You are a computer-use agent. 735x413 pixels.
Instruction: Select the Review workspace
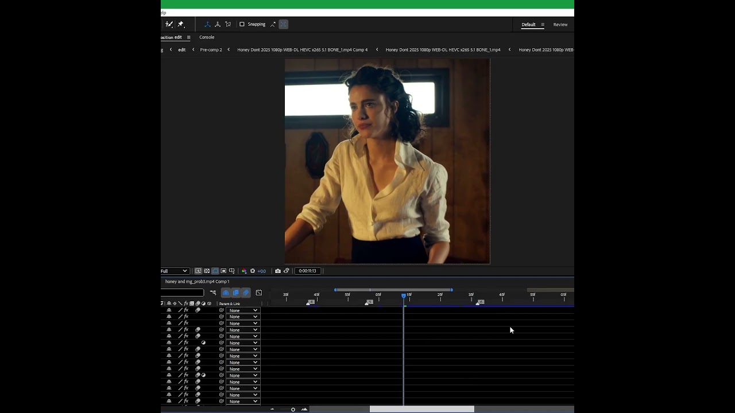click(x=560, y=25)
